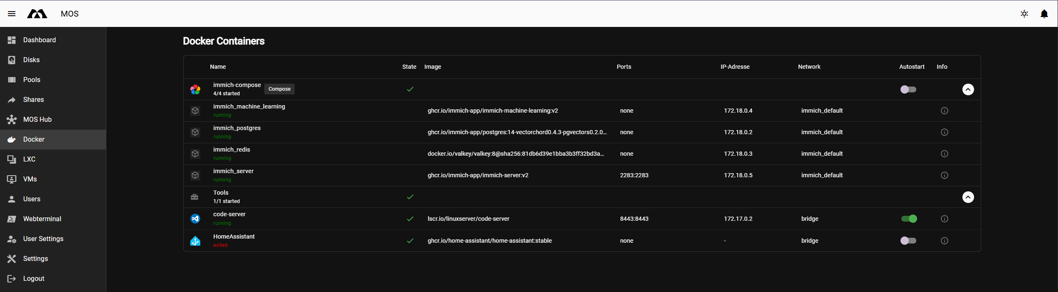
Task: Click Logout in sidebar
Action: tap(53, 278)
